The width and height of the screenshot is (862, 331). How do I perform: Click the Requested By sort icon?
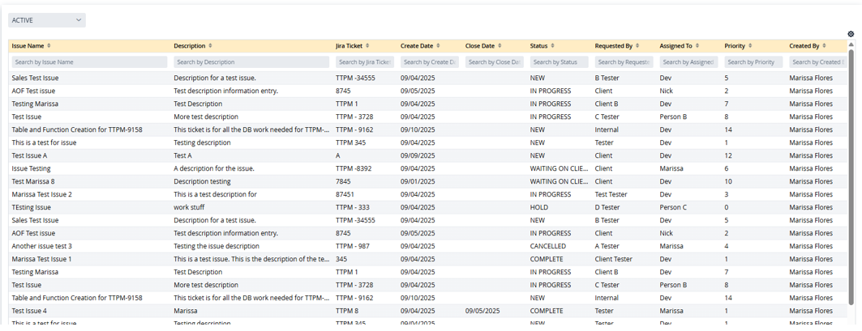coord(638,46)
